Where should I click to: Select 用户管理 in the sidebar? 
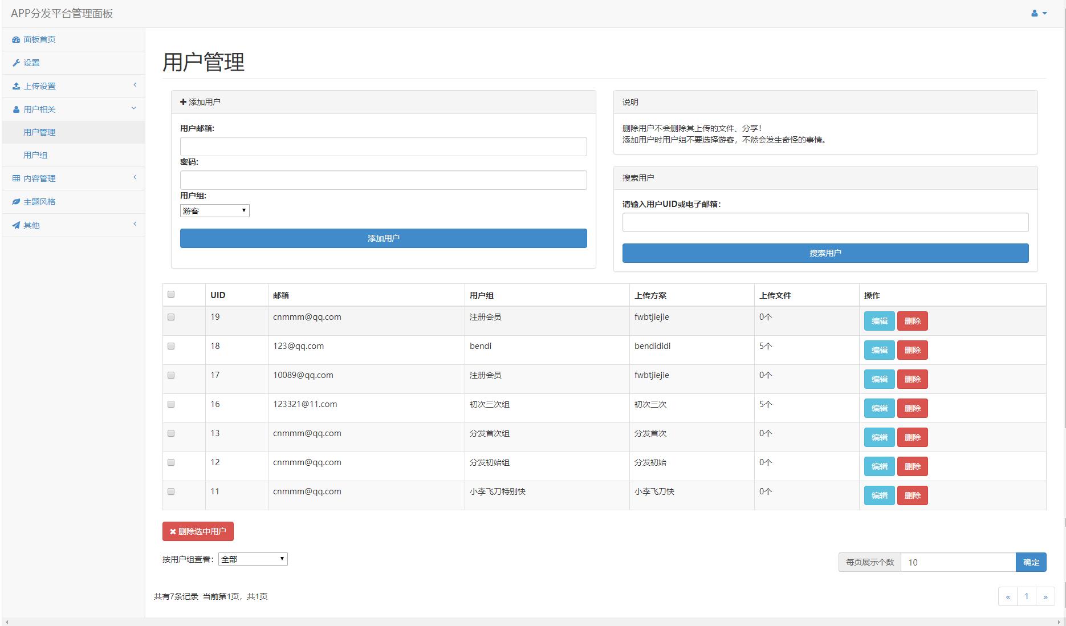tap(39, 132)
